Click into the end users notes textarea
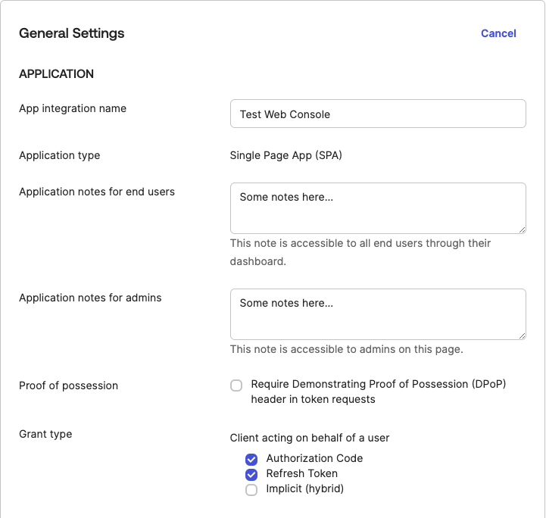Screen dimensions: 546x518 point(377,208)
